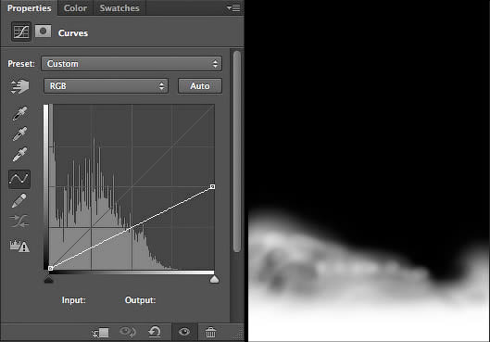
Task: Click the smooth curve values icon
Action: tap(19, 221)
